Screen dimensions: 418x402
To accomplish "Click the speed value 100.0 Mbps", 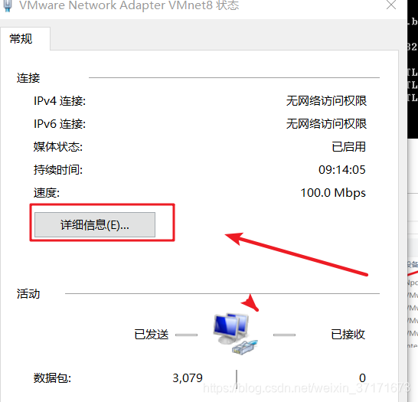I will 333,193.
